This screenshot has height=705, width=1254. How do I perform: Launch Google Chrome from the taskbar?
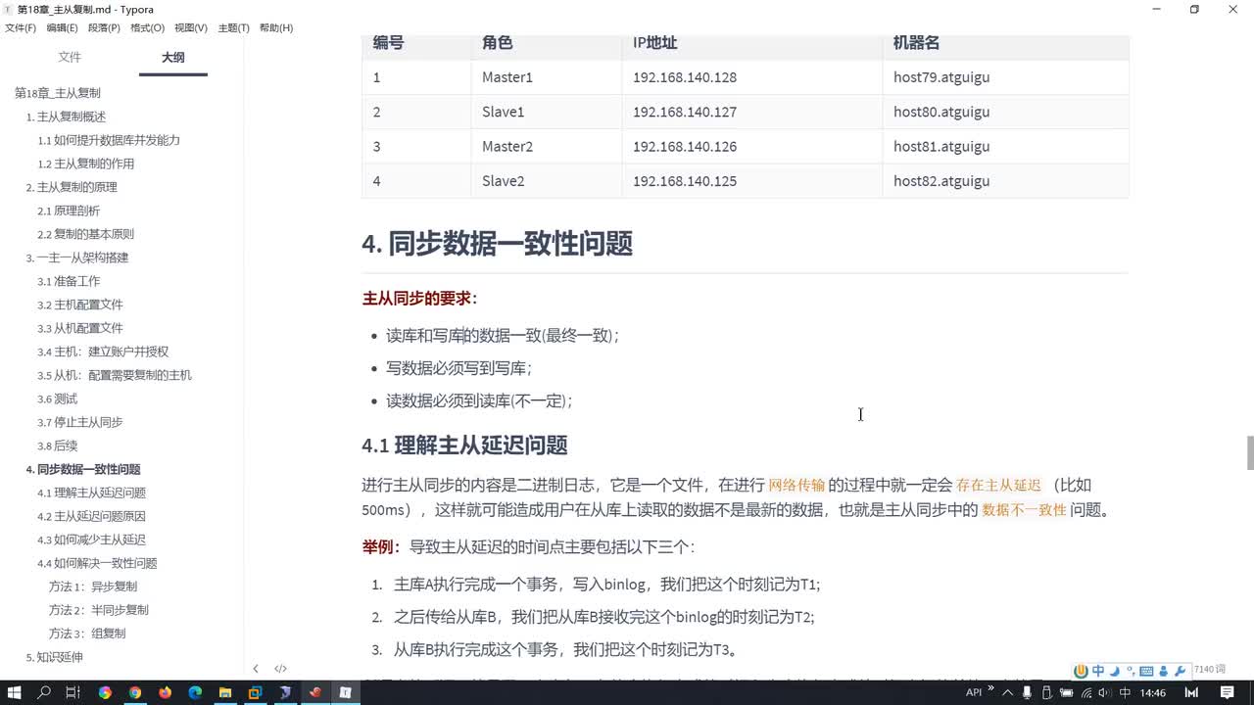(135, 692)
